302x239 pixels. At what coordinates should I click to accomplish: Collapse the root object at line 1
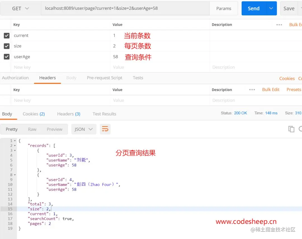(x=15, y=141)
